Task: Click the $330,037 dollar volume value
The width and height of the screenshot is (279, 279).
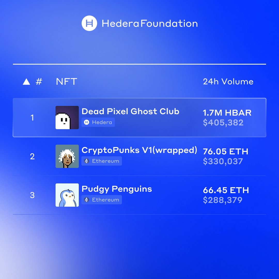Action: coord(223,161)
